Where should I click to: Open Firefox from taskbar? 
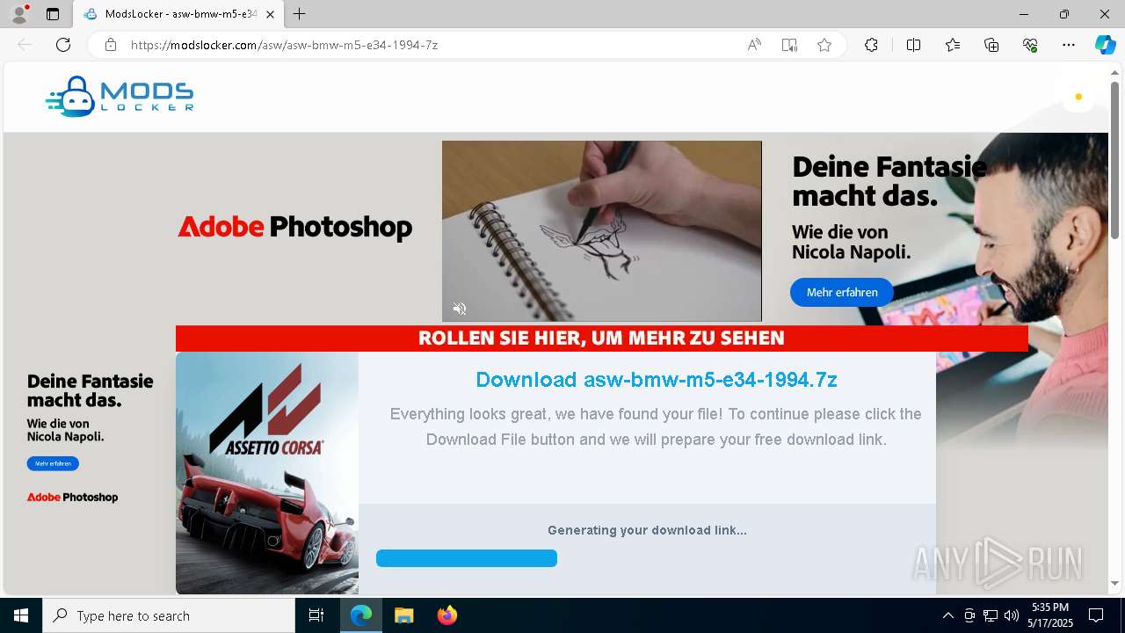446,615
